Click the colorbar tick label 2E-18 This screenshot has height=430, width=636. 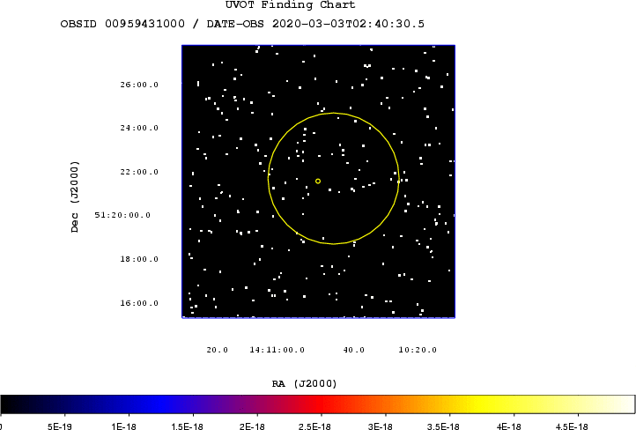point(252,426)
